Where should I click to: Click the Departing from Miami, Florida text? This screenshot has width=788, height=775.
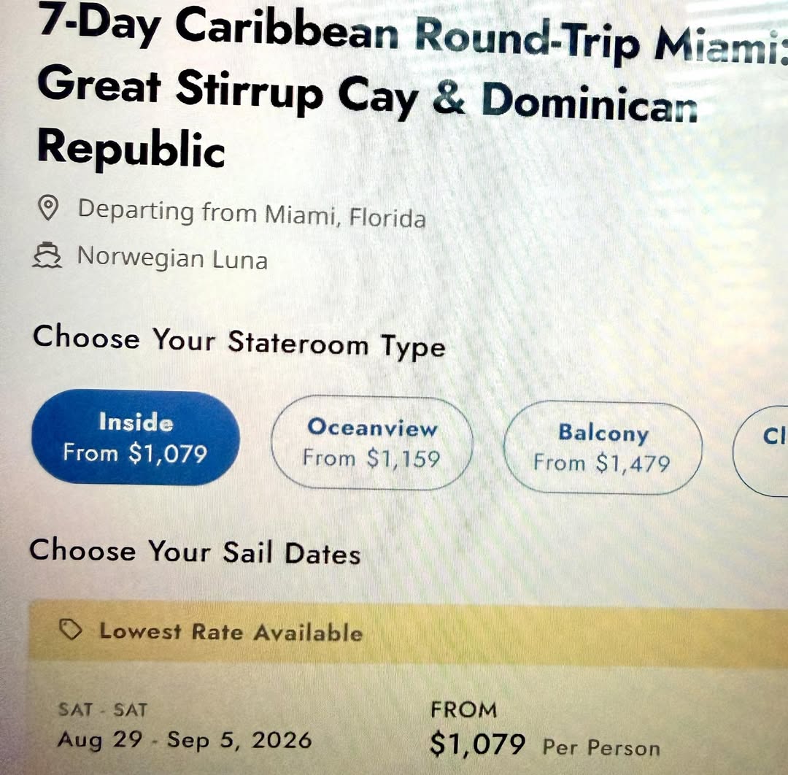tap(252, 214)
